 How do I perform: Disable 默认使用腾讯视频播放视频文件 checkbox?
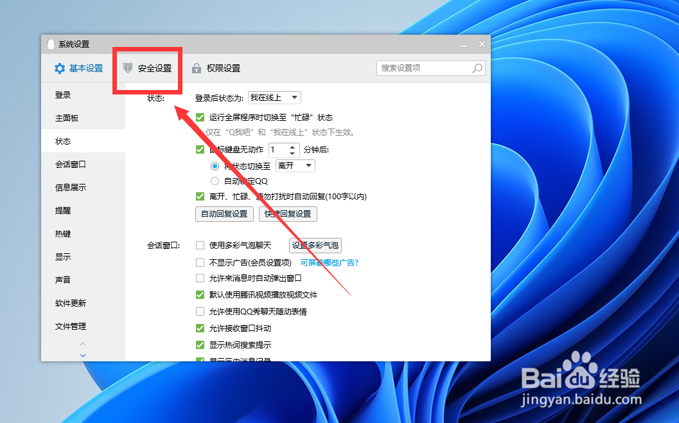201,294
